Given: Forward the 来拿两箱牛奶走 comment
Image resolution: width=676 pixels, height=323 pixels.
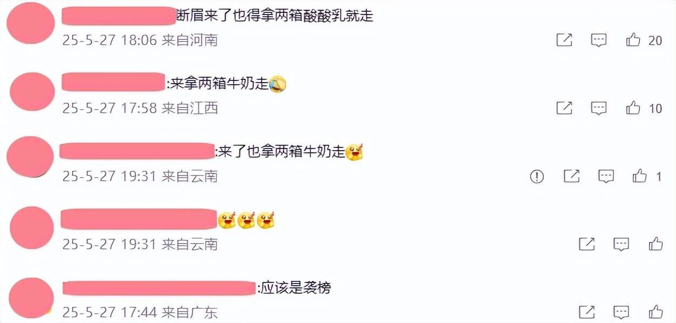Looking at the screenshot, I should tap(564, 108).
